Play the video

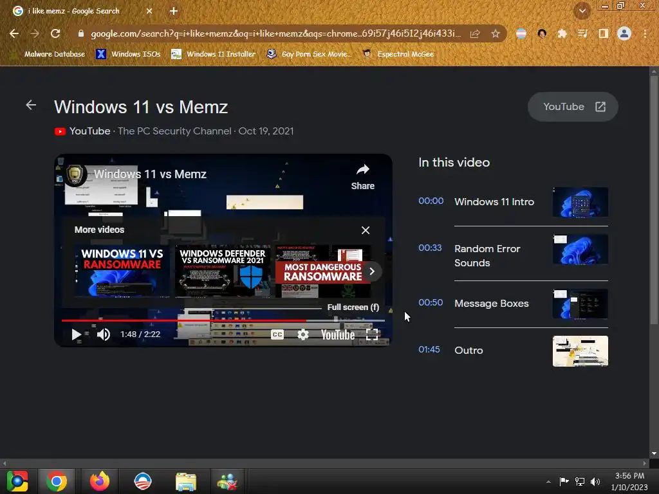click(76, 334)
